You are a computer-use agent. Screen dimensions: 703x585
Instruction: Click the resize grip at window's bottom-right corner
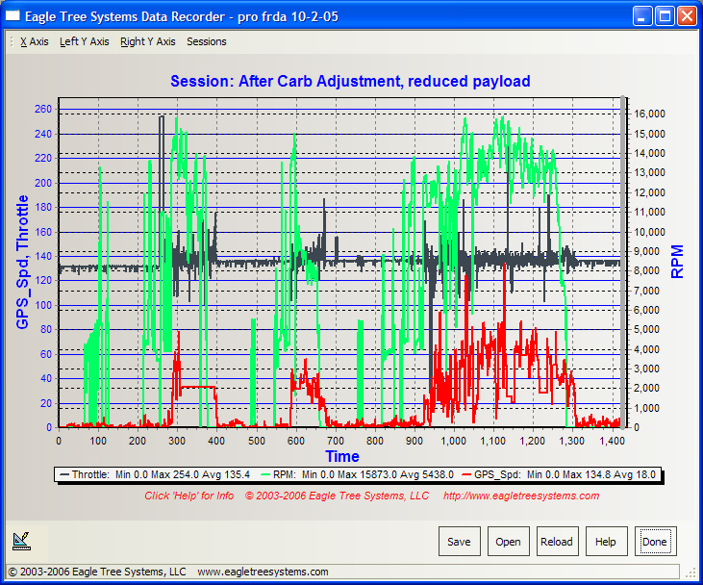tap(690, 572)
